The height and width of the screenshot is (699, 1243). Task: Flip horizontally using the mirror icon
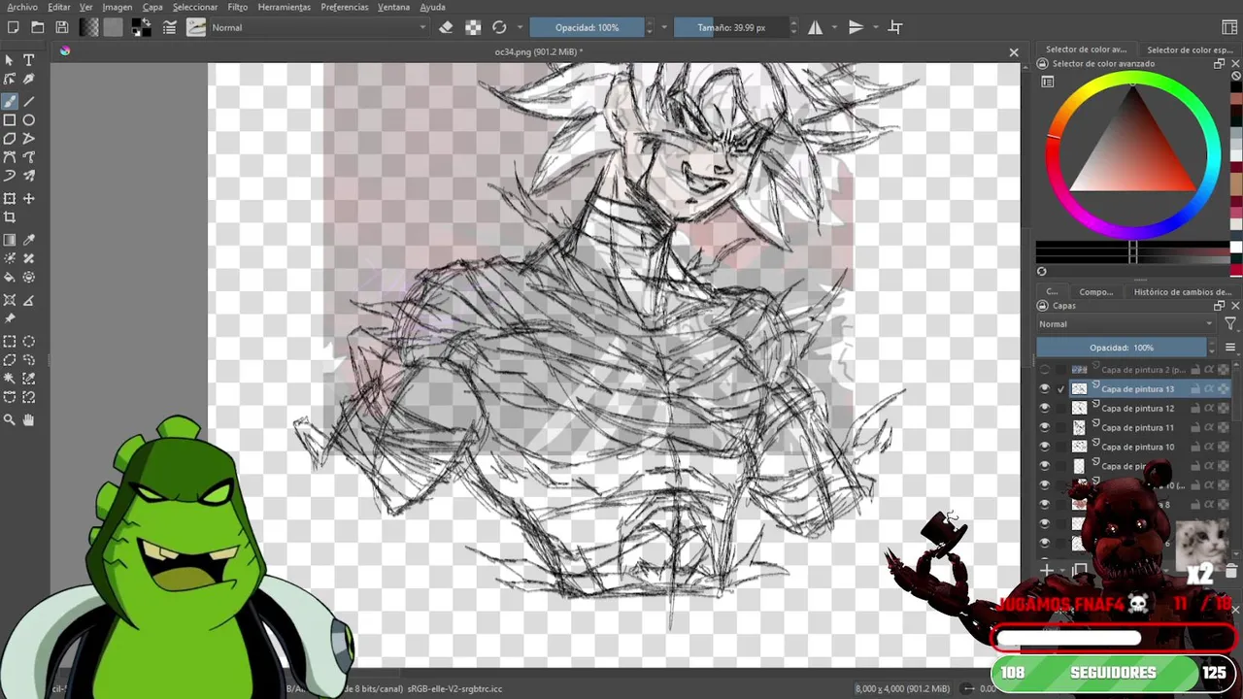816,27
